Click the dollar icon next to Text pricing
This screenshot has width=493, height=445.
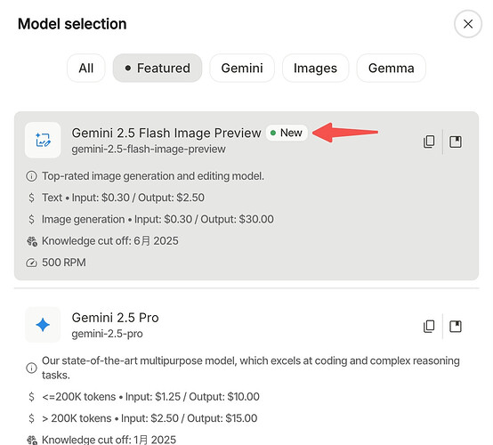(x=31, y=198)
